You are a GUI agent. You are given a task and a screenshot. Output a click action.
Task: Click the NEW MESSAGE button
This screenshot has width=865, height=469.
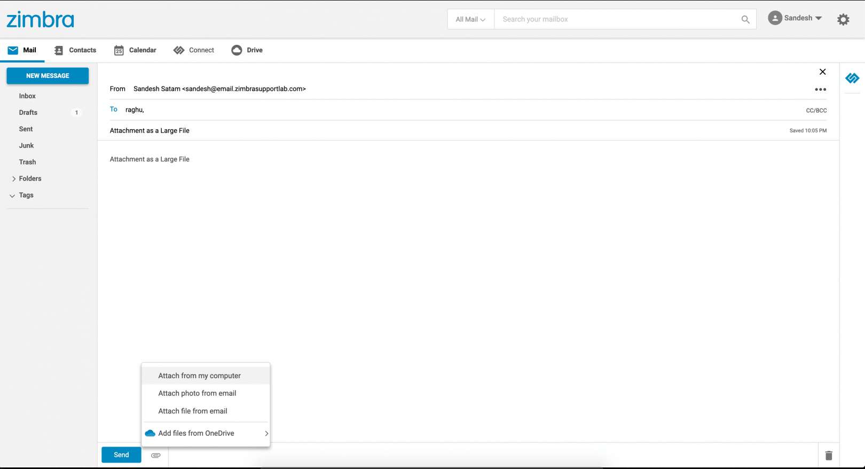48,76
